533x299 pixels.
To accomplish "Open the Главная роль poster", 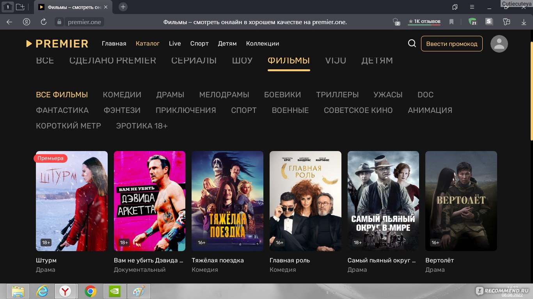I will (x=306, y=201).
